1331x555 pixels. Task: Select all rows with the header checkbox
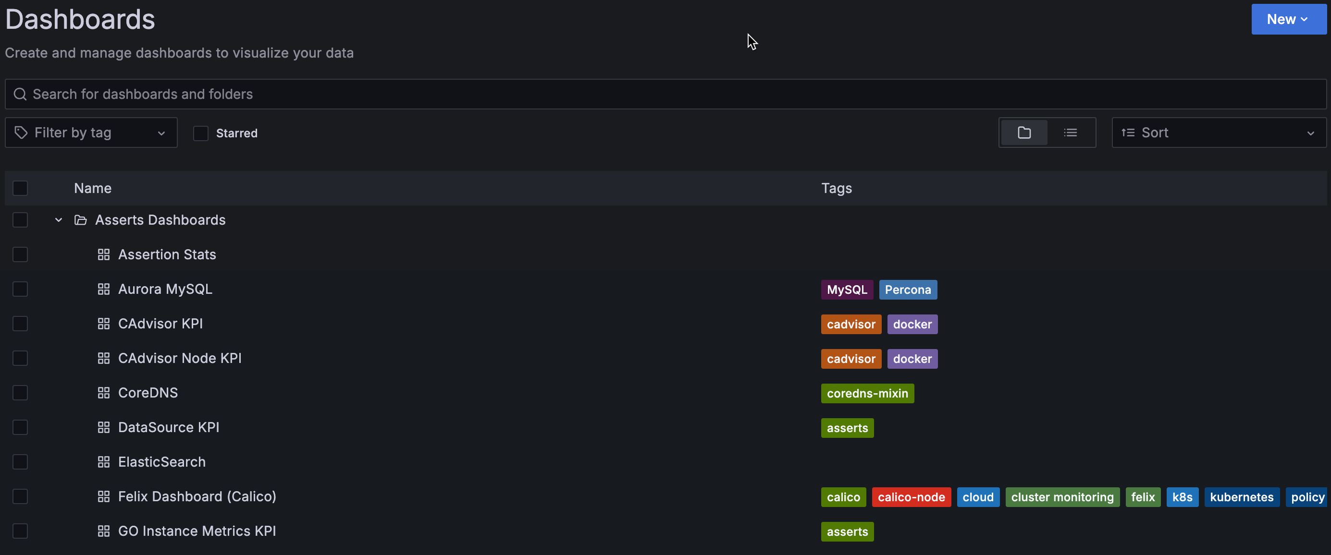(20, 188)
